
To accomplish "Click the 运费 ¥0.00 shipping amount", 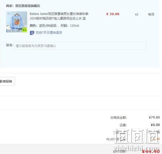I will 155,125.
